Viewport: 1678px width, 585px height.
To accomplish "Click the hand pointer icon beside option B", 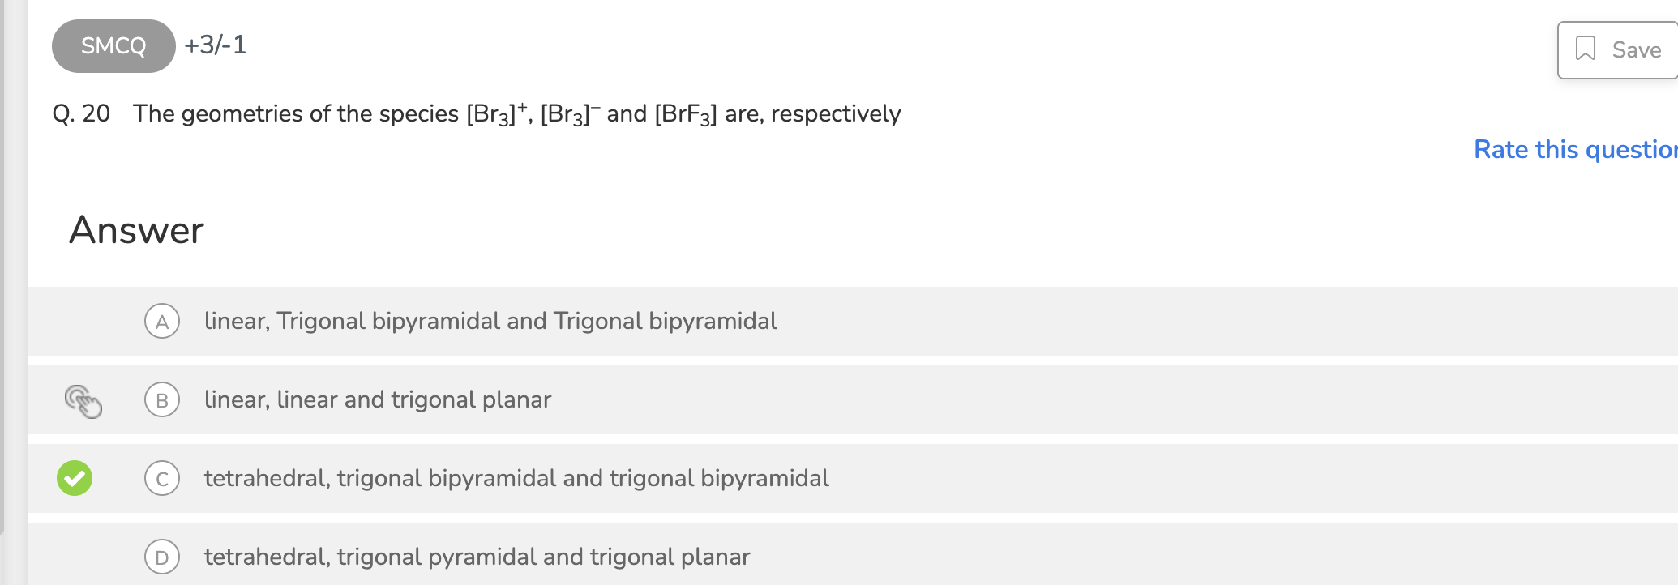I will click(x=83, y=401).
